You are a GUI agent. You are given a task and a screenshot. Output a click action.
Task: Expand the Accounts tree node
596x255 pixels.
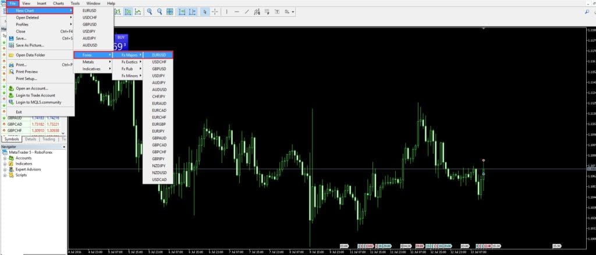pyautogui.click(x=5, y=158)
